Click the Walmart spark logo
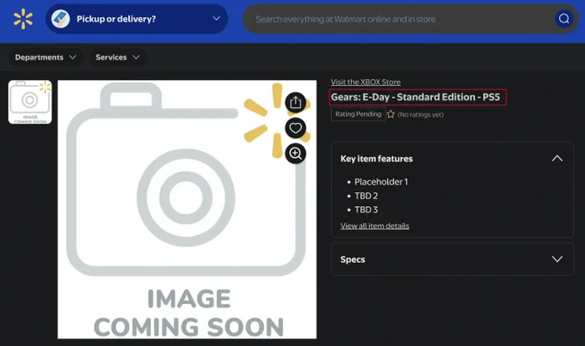 (23, 19)
